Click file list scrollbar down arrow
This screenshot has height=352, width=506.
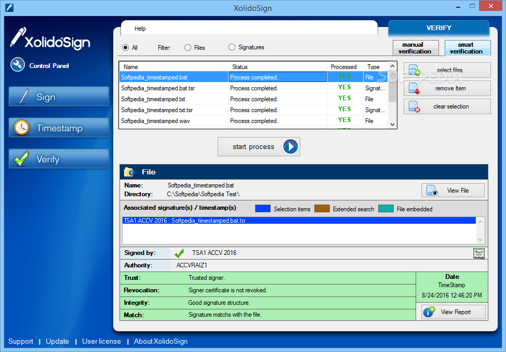tap(392, 125)
